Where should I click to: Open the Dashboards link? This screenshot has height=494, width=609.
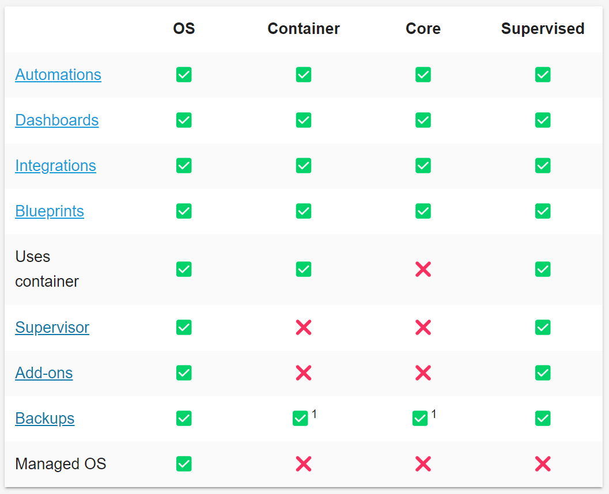point(56,120)
